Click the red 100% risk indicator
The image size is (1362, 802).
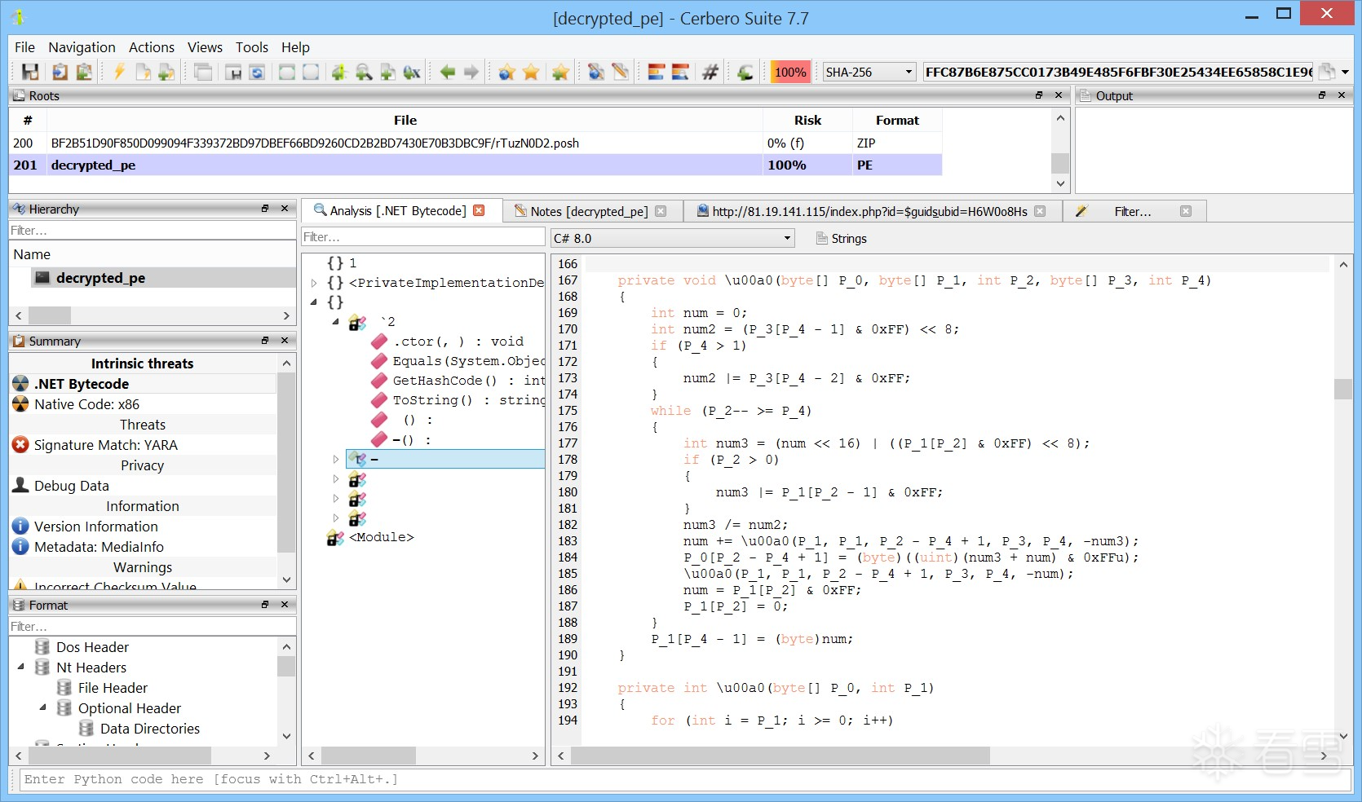tap(790, 73)
